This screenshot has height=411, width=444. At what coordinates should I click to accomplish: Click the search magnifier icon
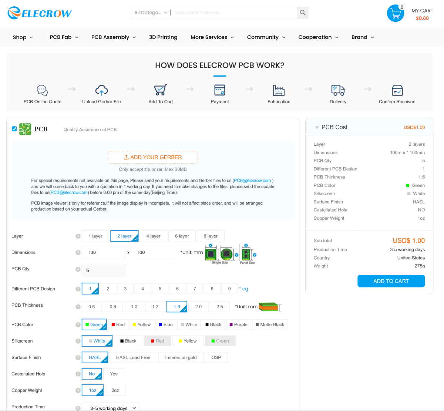point(303,13)
